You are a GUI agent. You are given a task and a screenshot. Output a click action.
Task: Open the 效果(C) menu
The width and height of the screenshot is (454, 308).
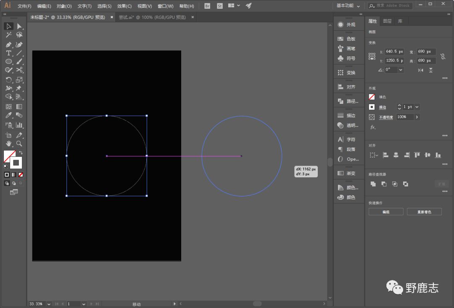coord(124,6)
